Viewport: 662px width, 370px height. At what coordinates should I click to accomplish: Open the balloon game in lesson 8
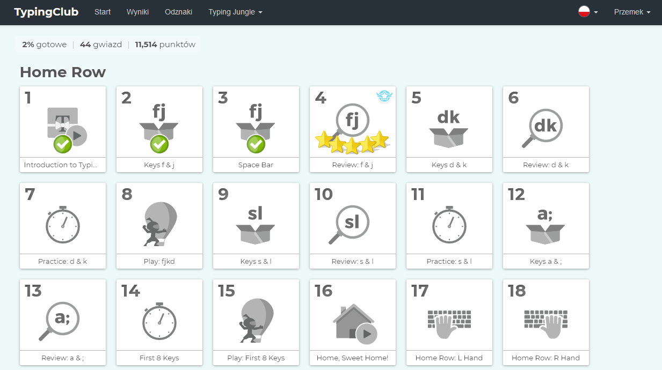pyautogui.click(x=159, y=225)
